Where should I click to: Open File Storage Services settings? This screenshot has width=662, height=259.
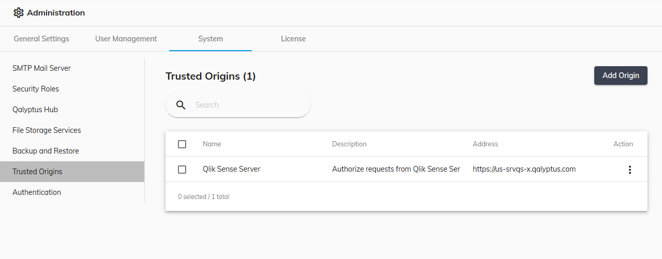(x=72, y=130)
